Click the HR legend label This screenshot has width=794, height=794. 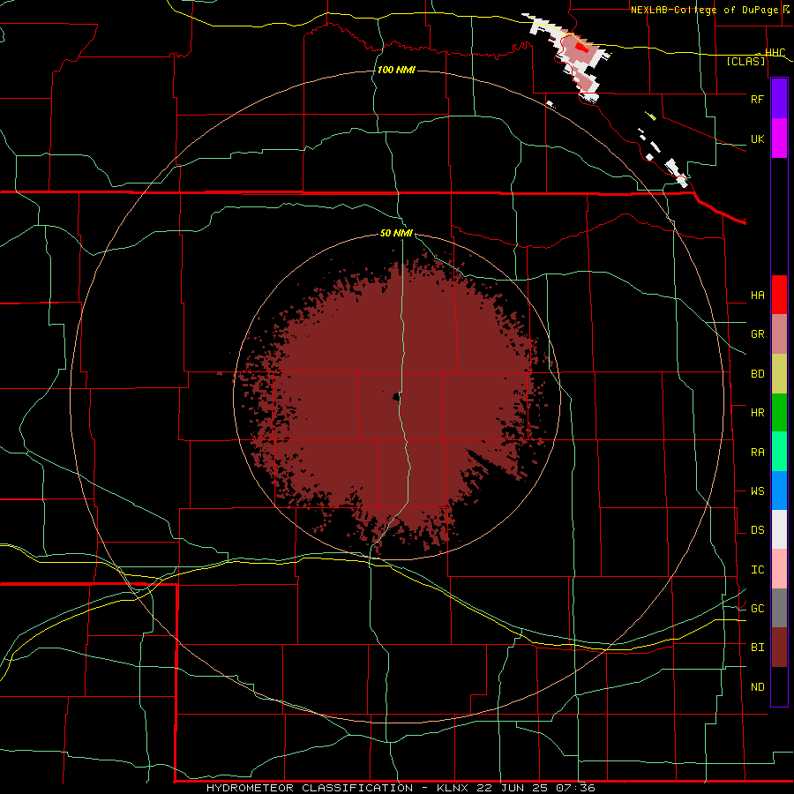click(x=757, y=413)
